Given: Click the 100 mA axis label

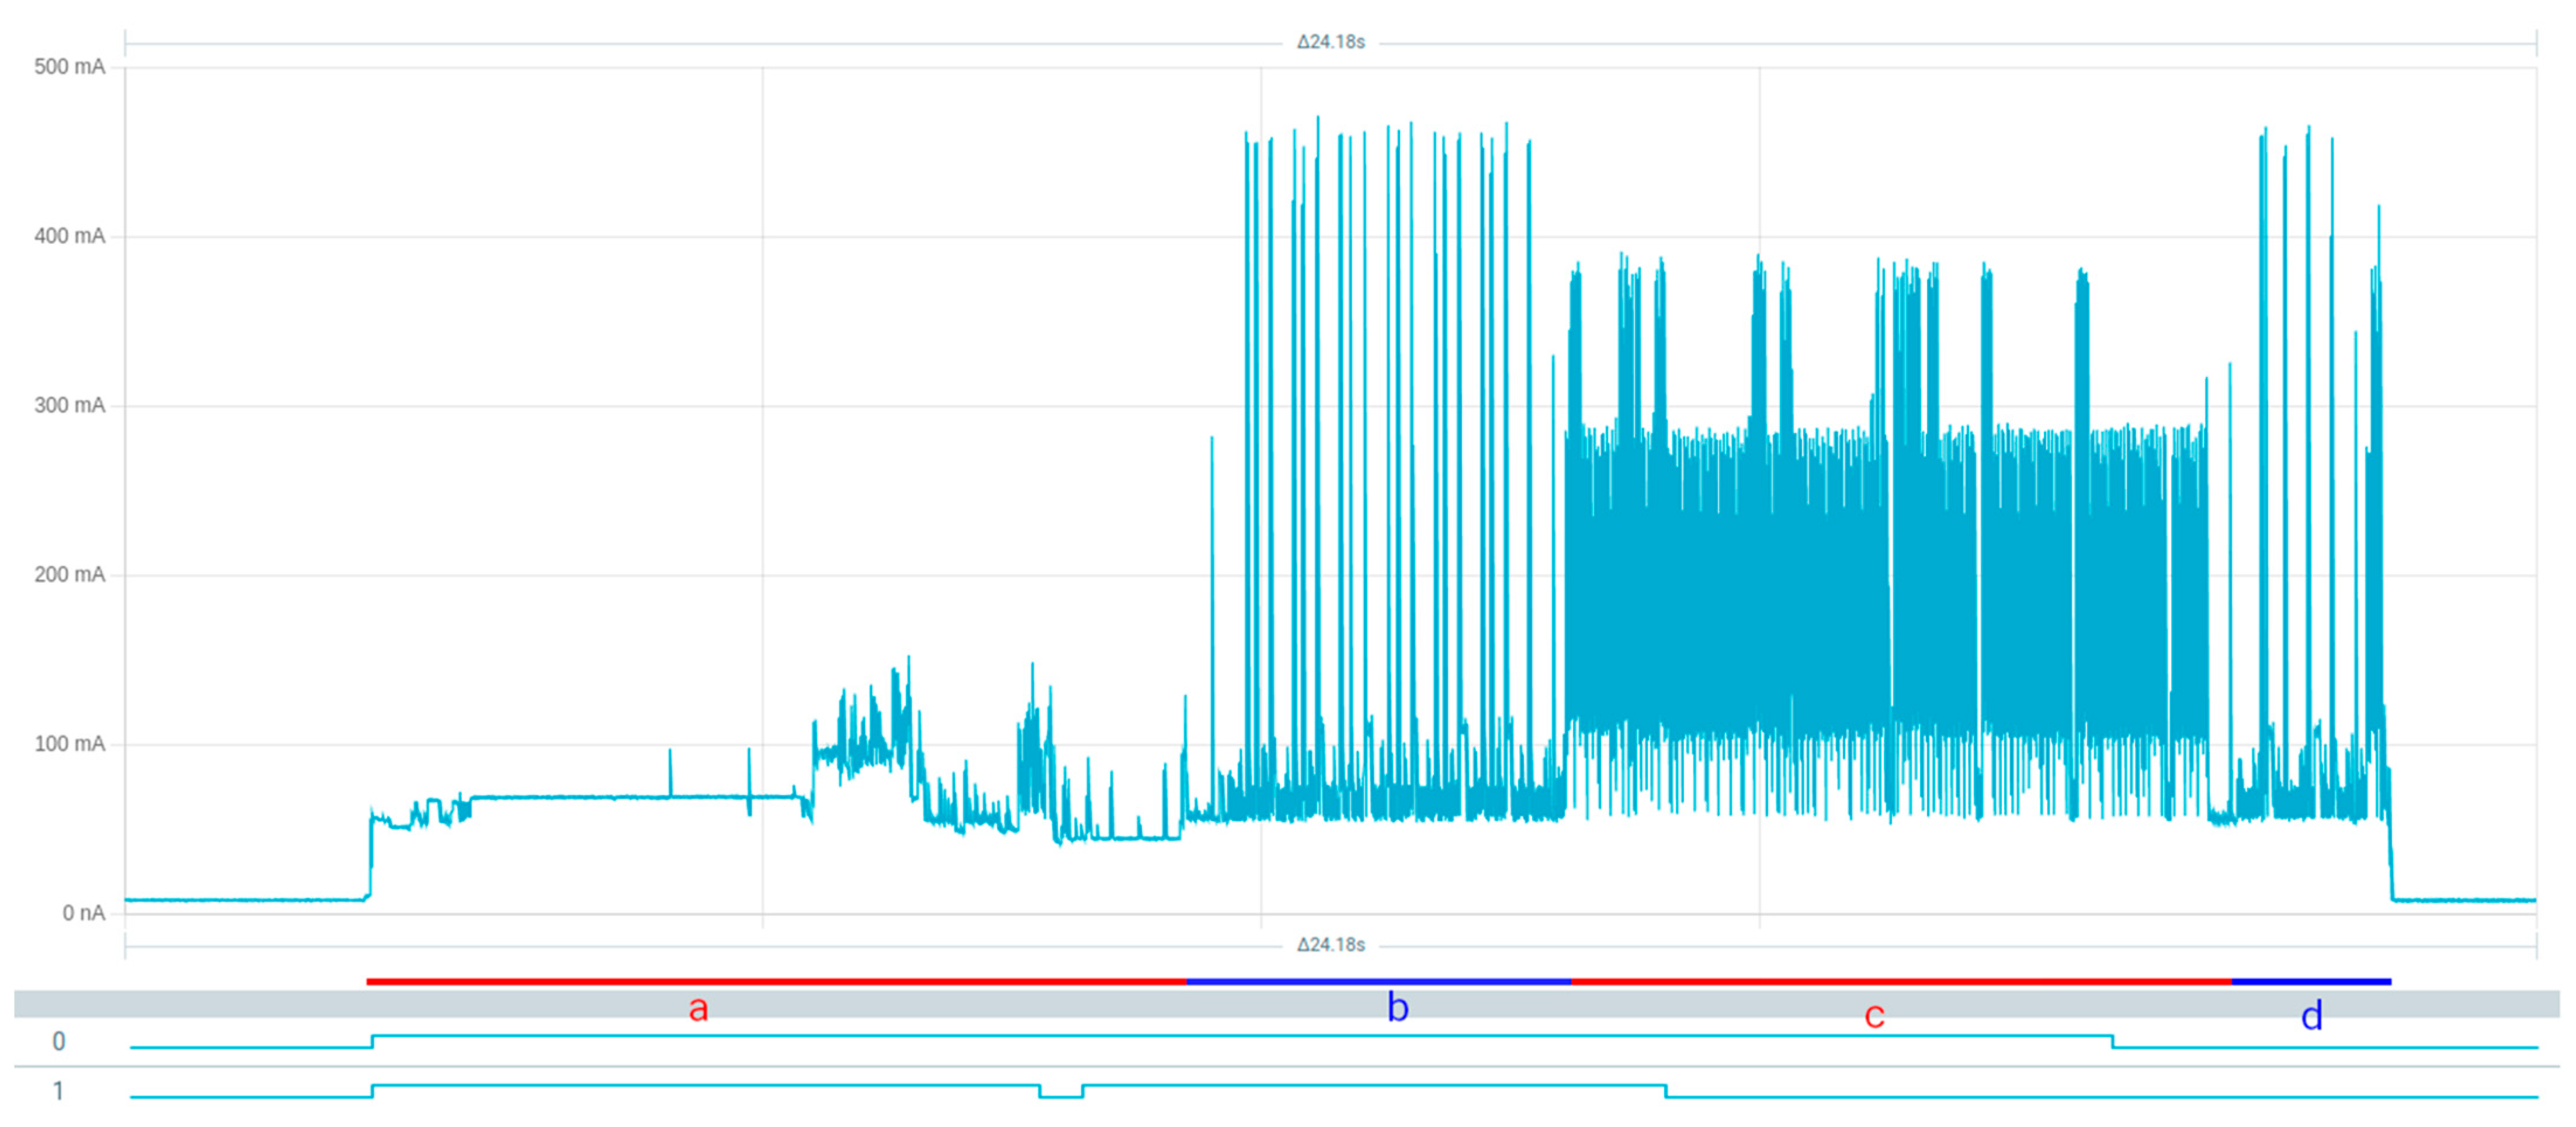Looking at the screenshot, I should click(x=69, y=744).
